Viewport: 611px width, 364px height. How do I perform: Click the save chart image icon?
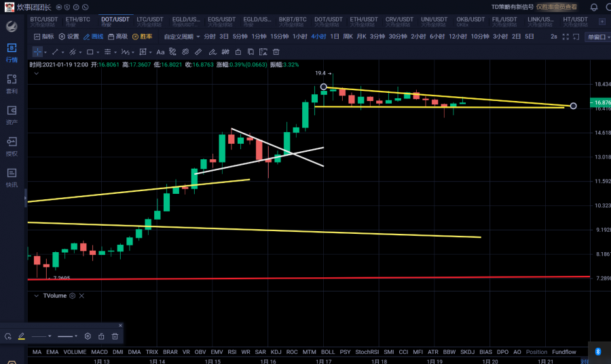[263, 52]
